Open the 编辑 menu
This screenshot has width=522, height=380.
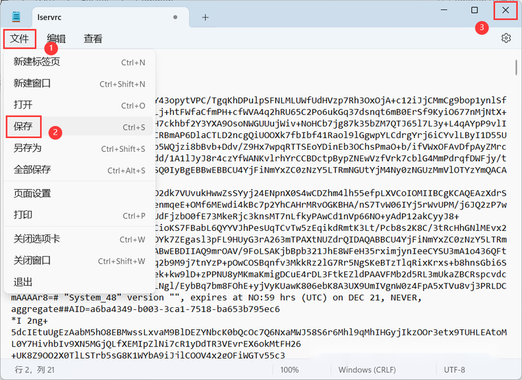(x=56, y=38)
